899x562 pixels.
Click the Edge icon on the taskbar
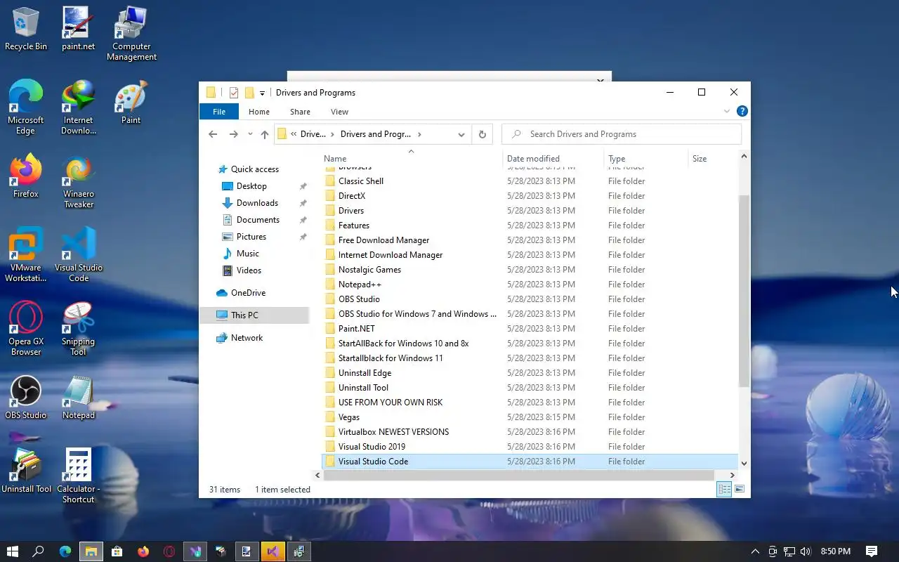click(65, 551)
